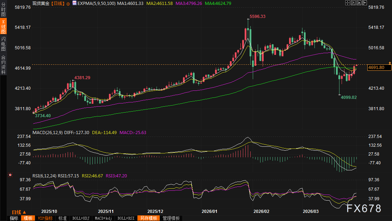Viewport: 392px width, 221px height.
Task: Click the orange price alert marker above 4691.80
Action: click(x=390, y=63)
